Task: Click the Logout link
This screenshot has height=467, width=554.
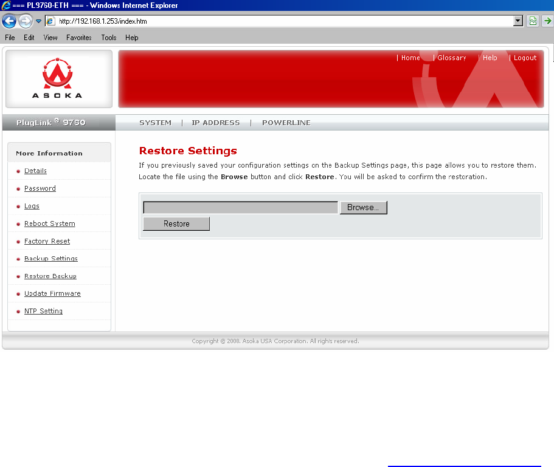Action: coord(525,58)
